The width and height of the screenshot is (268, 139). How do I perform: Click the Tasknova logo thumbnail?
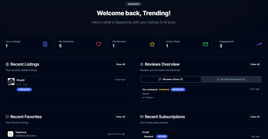tap(10, 134)
